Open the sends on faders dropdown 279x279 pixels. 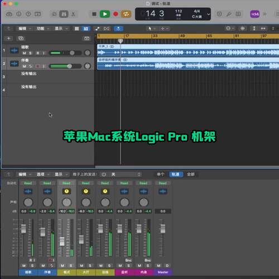(x=126, y=174)
